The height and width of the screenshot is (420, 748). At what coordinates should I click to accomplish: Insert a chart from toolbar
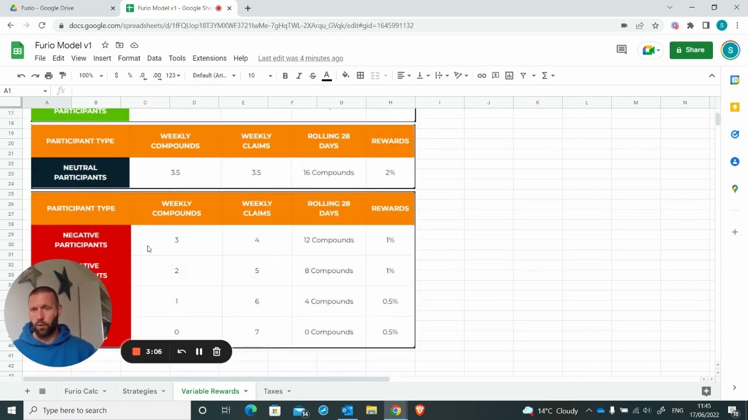[x=509, y=75]
